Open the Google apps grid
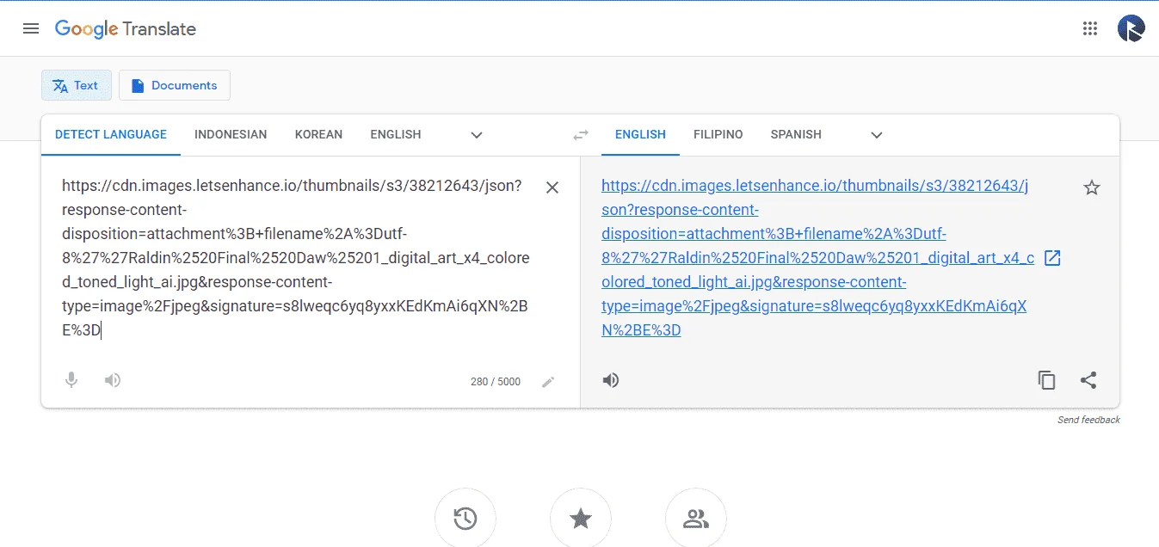This screenshot has height=547, width=1159. pos(1090,28)
